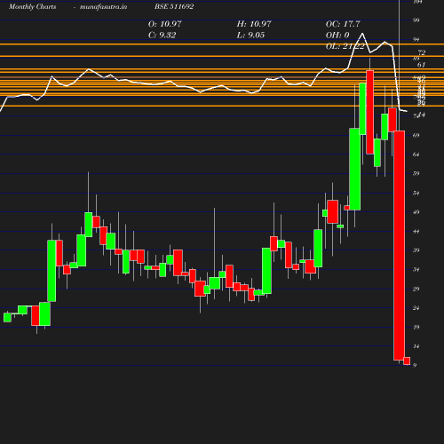
Task: Click the y-axis price label 49
Action: [x=416, y=212]
